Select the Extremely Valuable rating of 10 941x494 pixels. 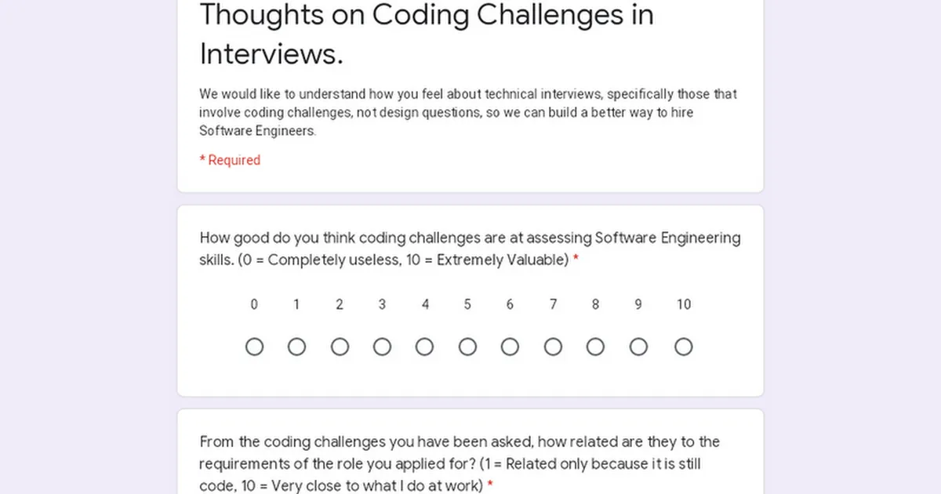(x=683, y=347)
